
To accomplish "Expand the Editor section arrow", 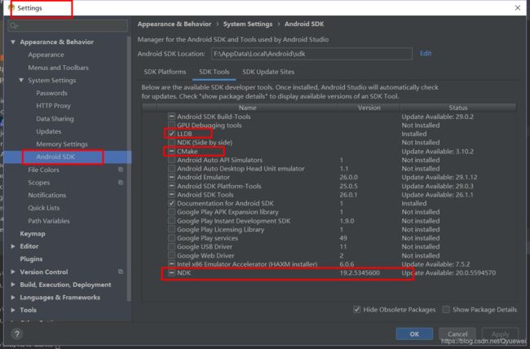I will tap(13, 246).
